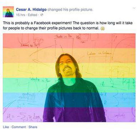Visit Cesar A. Hidalgo's profile name link
The image size is (139, 130).
pyautogui.click(x=31, y=10)
